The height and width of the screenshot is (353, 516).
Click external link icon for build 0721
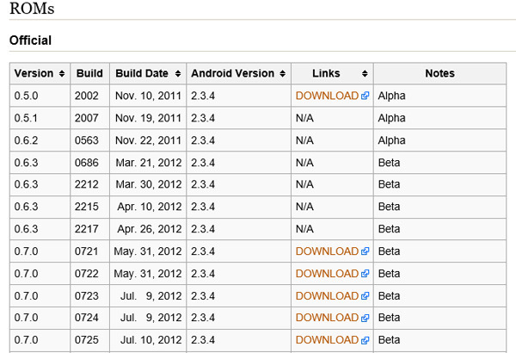coord(365,251)
